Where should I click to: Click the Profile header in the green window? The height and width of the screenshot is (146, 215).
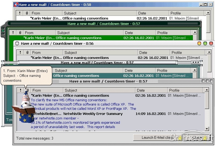(173, 33)
